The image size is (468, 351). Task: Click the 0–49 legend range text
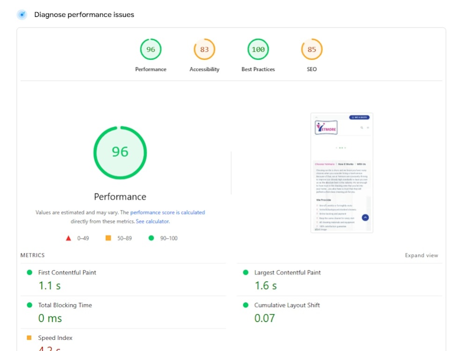pos(83,238)
